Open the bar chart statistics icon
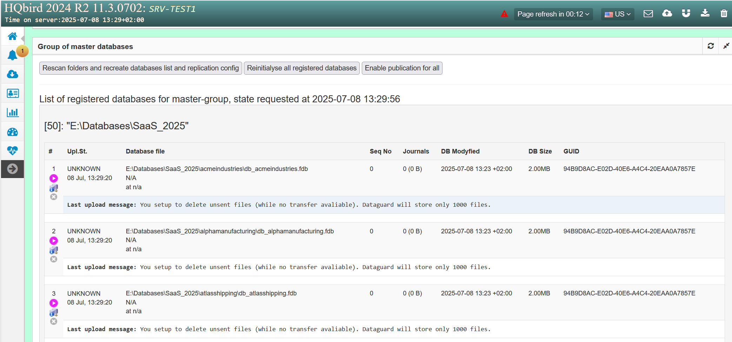Image resolution: width=732 pixels, height=342 pixels. point(13,112)
